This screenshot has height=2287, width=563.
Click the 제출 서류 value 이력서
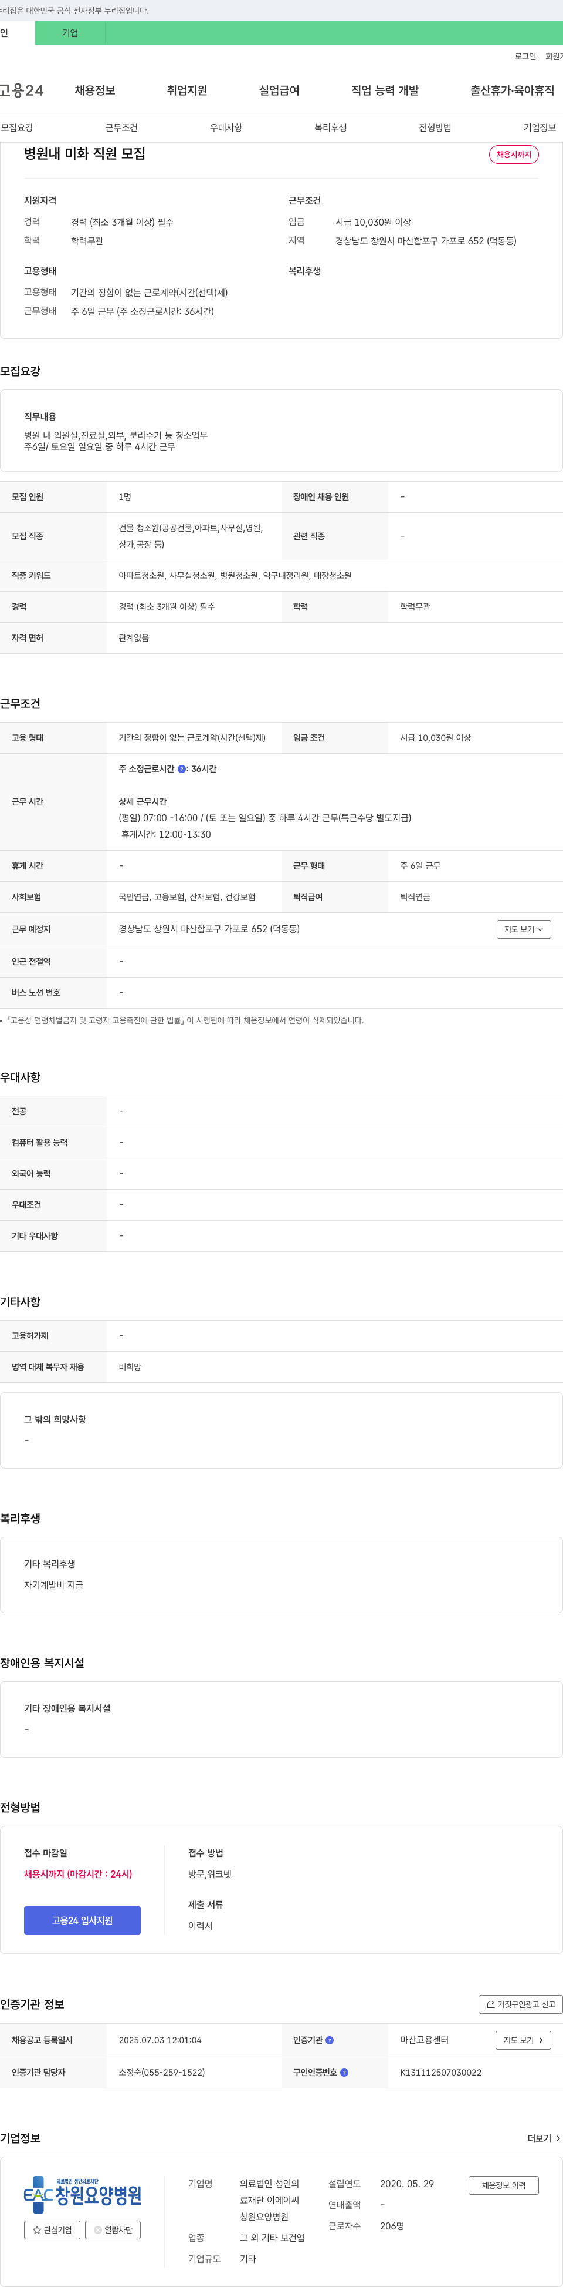pyautogui.click(x=201, y=1926)
